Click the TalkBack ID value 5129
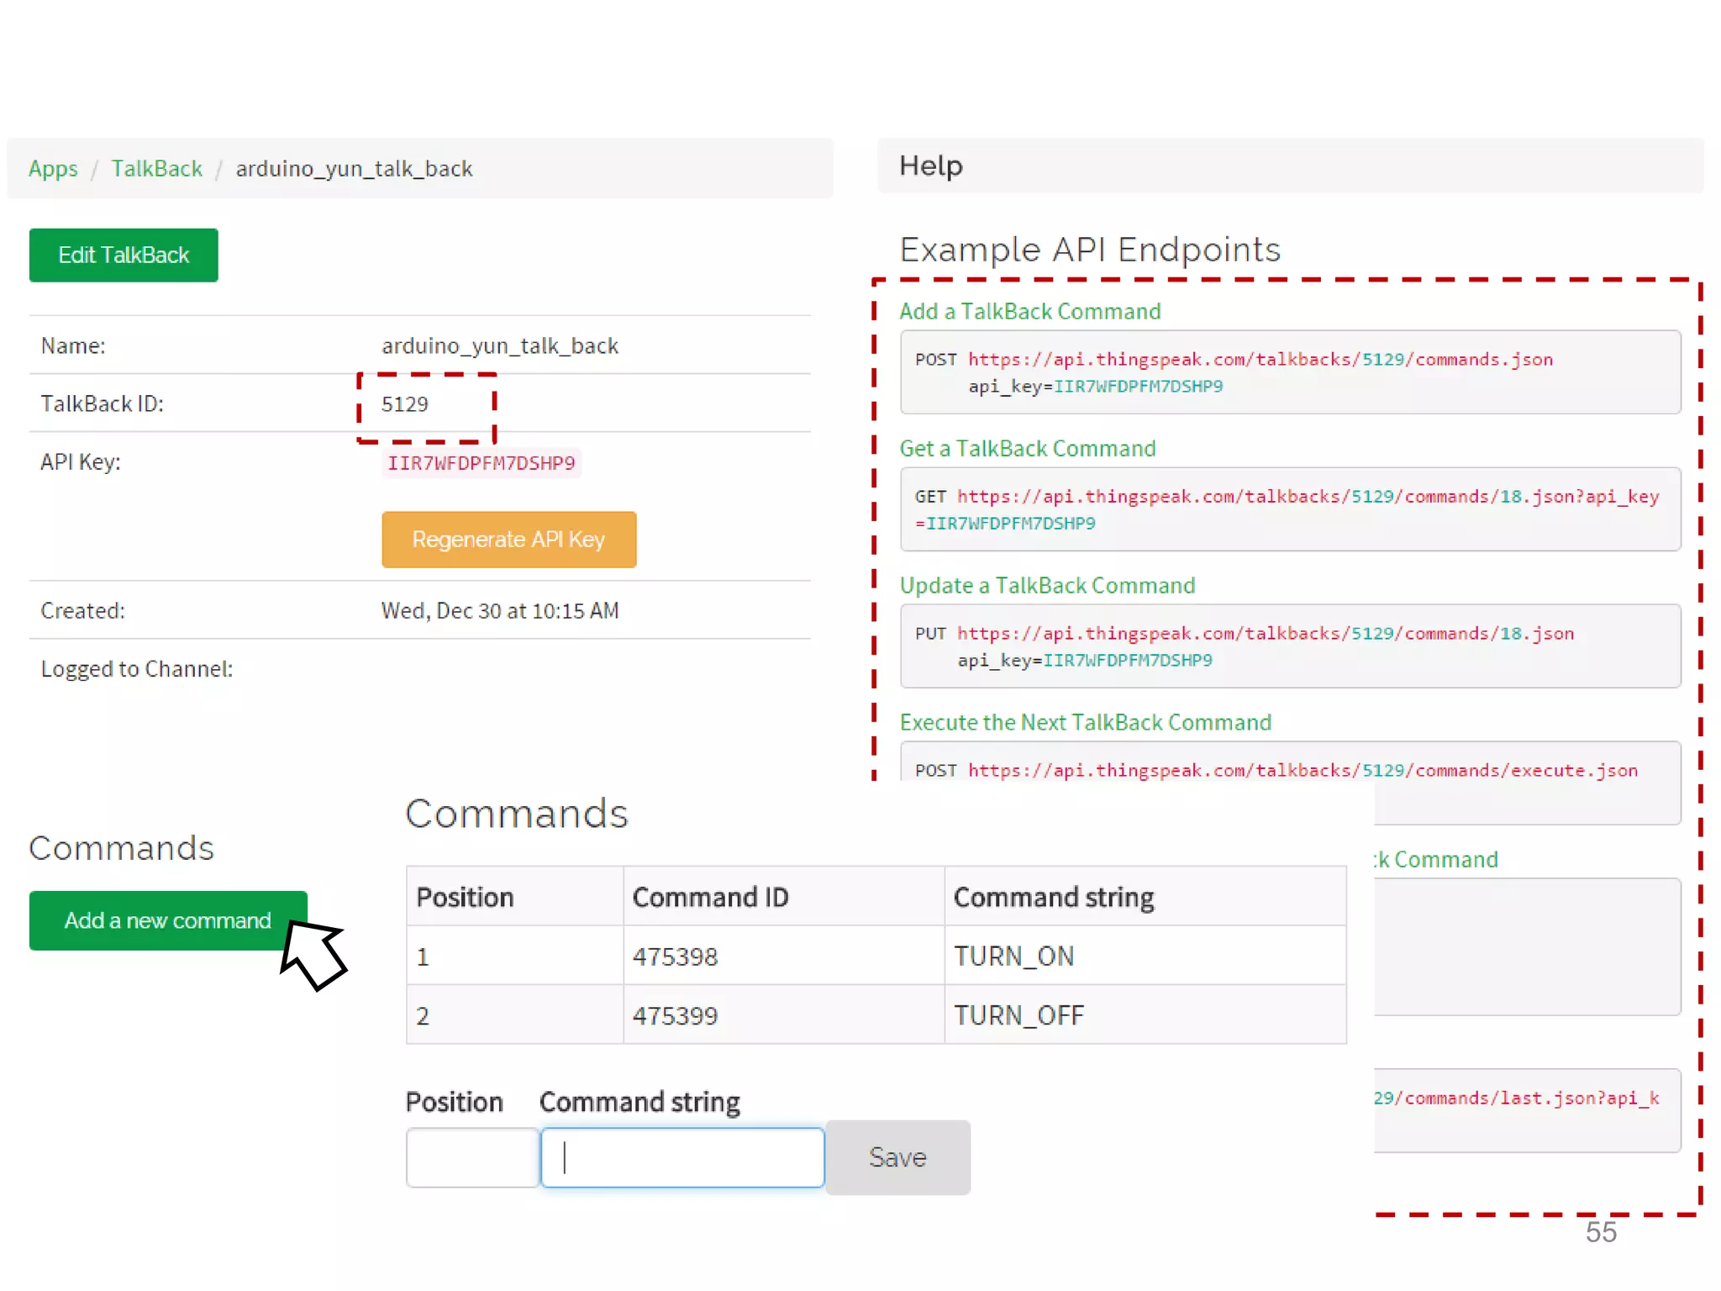The image size is (1721, 1291). tap(405, 404)
